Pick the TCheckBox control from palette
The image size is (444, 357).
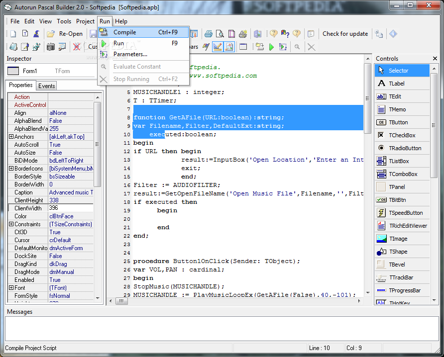tap(402, 135)
